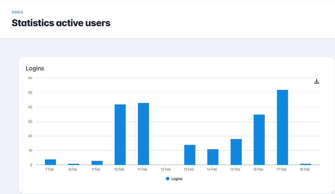Screen dimensions: 335x194
Task: Click the 30 y-axis label
Action: pyautogui.click(x=30, y=122)
